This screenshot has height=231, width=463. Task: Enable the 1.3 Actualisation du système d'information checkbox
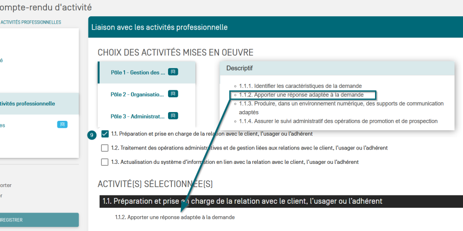click(x=105, y=162)
